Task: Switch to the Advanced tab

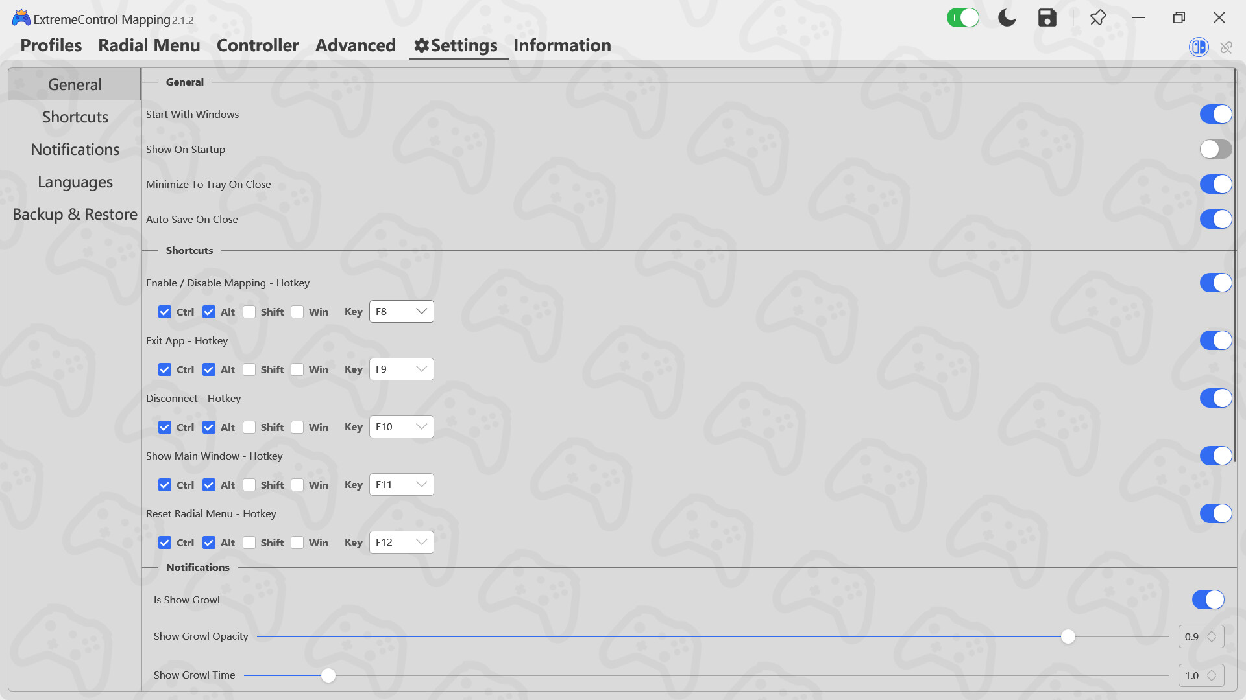Action: coord(355,45)
